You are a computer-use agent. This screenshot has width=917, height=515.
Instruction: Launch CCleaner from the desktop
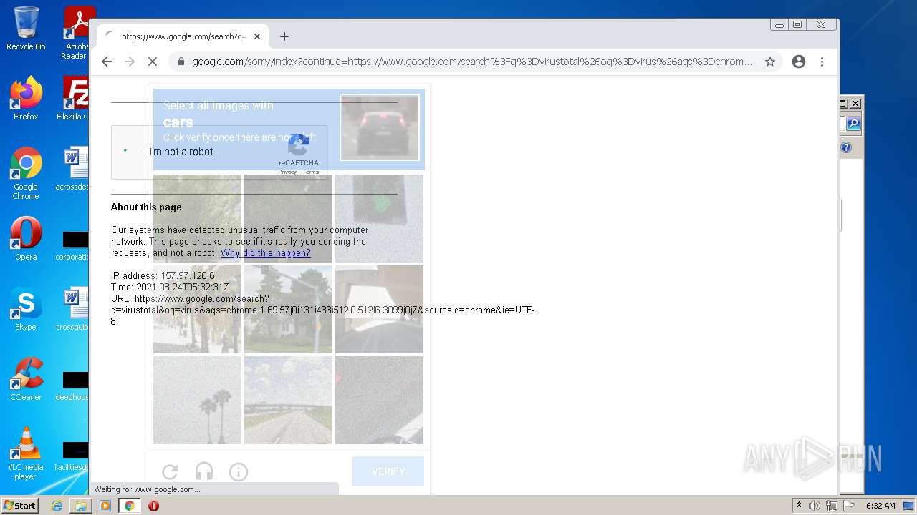26,378
